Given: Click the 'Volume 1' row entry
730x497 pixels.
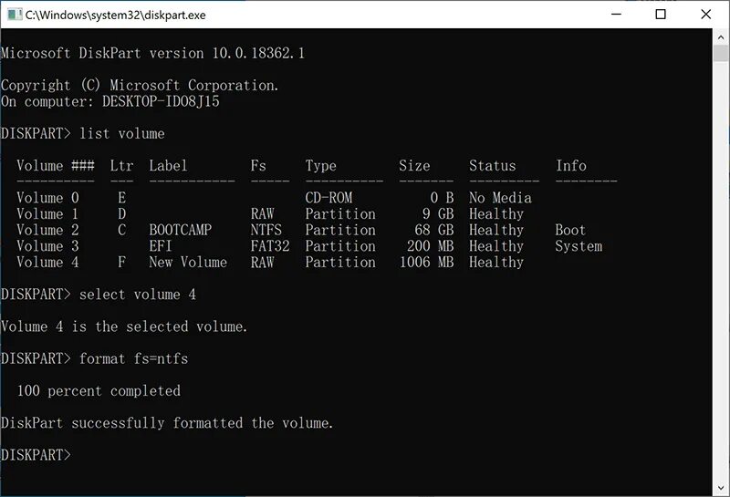Looking at the screenshot, I should click(47, 214).
